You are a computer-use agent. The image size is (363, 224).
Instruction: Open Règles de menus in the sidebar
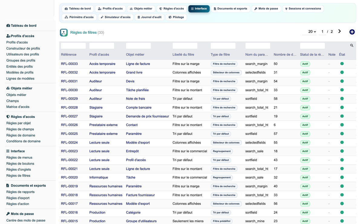click(19, 157)
